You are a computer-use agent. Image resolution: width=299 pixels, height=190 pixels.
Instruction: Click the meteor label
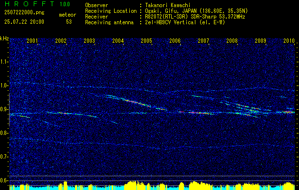pyautogui.click(x=68, y=15)
